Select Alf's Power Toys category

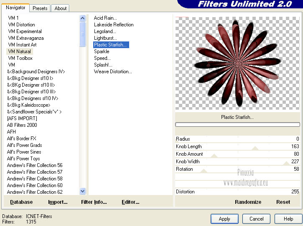(x=23, y=159)
